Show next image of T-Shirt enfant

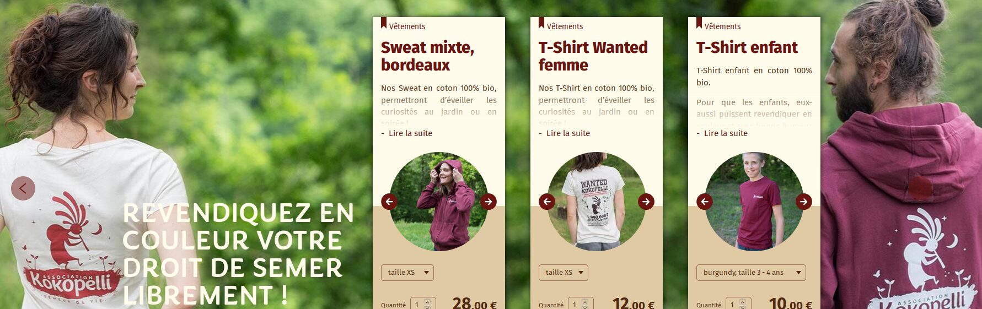804,202
